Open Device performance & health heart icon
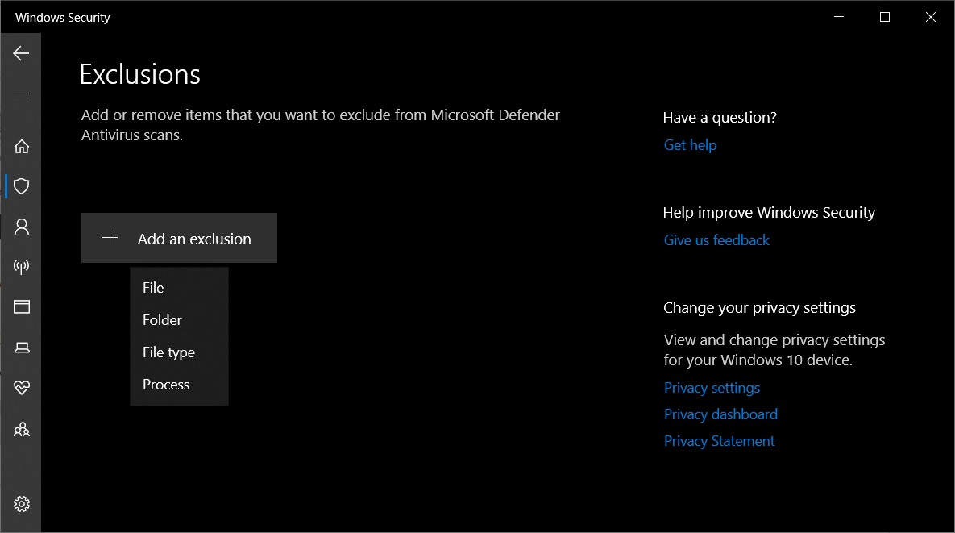955x533 pixels. pos(21,387)
